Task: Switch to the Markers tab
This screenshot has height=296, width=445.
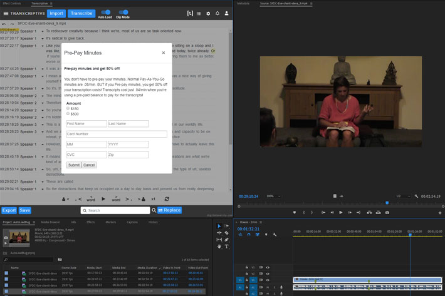Action: pyautogui.click(x=111, y=222)
